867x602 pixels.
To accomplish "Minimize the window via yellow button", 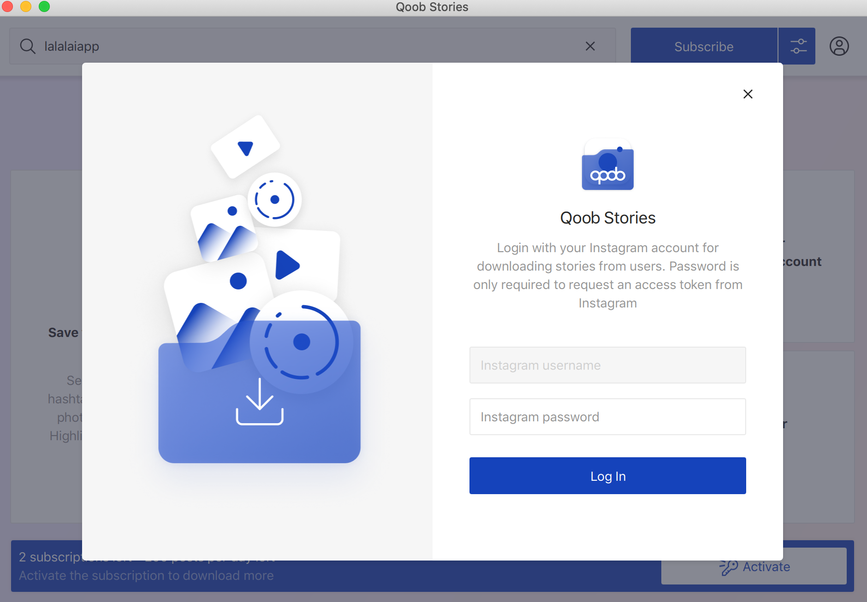I will (26, 6).
